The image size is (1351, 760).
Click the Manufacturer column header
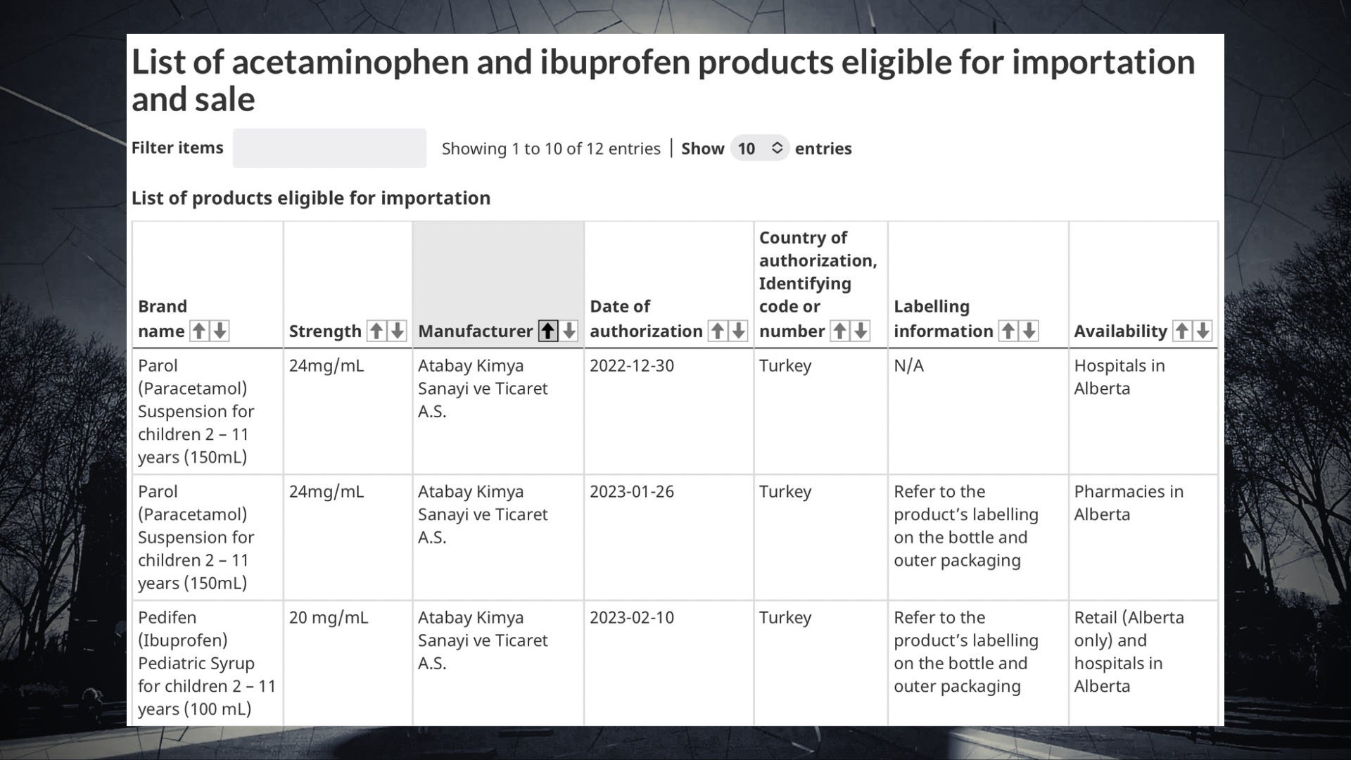(x=476, y=331)
